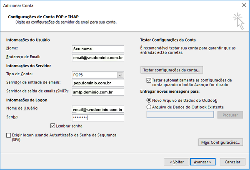This screenshot has width=250, height=170.
Task: Click the Cancelar button
Action: coord(232,162)
